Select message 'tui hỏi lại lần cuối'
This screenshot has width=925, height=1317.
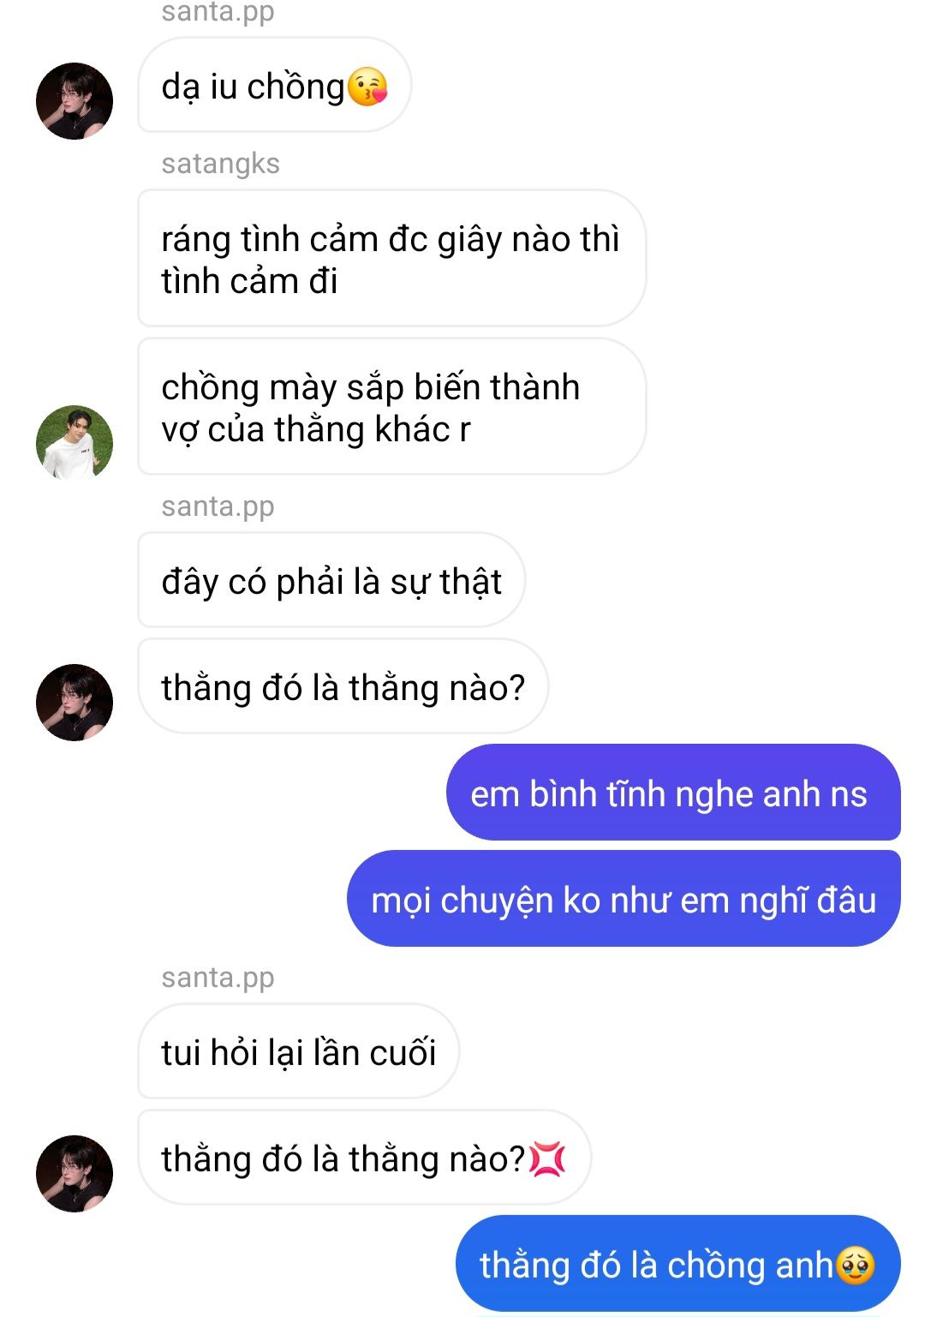pyautogui.click(x=299, y=1051)
